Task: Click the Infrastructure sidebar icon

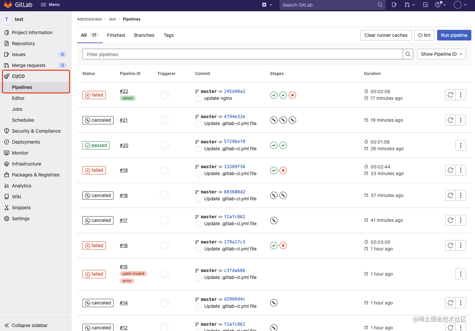Action: [x=7, y=164]
